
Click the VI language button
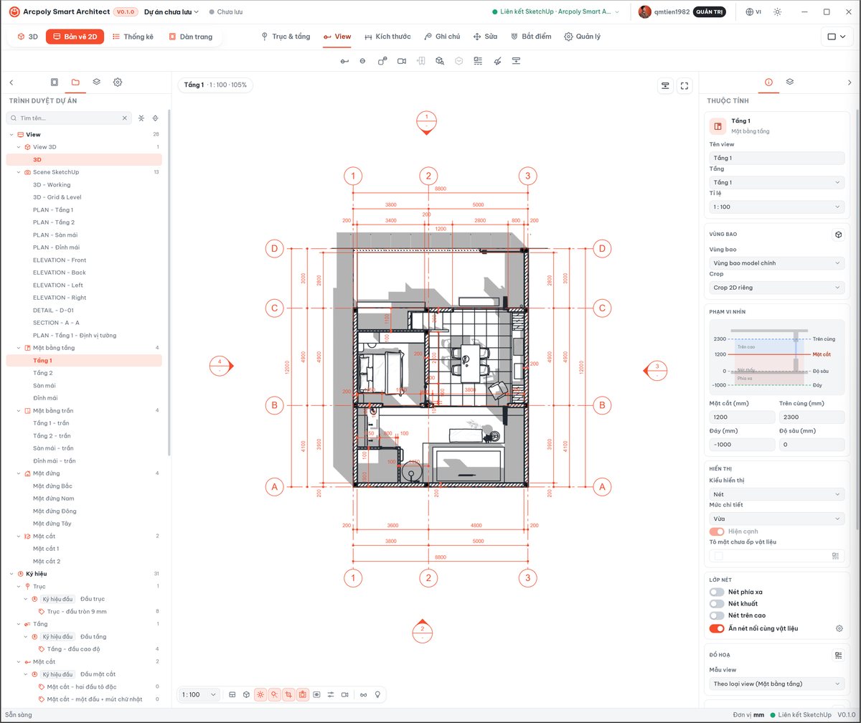click(x=753, y=12)
